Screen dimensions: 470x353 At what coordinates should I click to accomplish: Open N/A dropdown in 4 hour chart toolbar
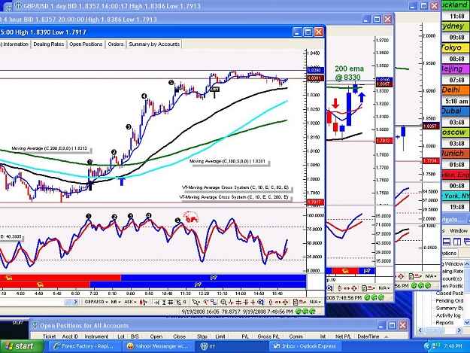[x=384, y=288]
